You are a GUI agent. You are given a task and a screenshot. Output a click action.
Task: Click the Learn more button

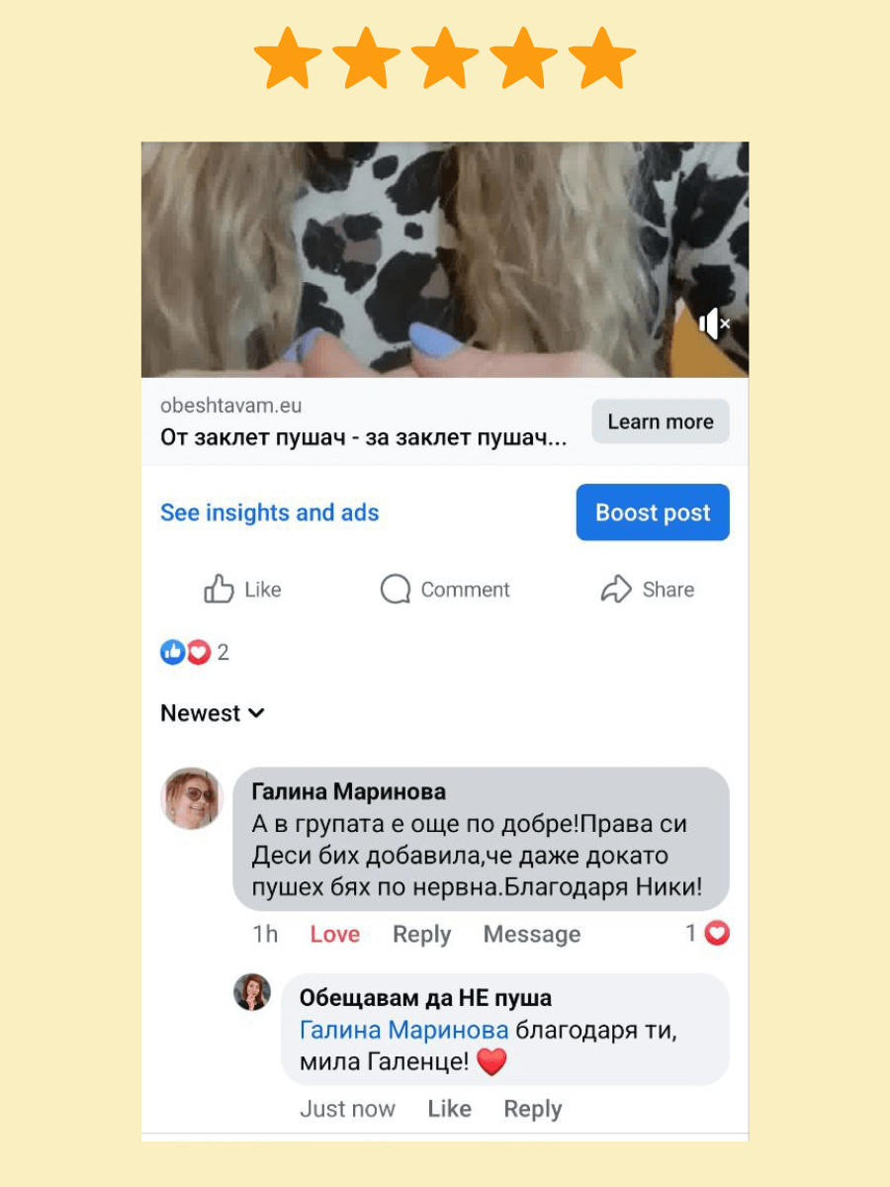click(661, 421)
